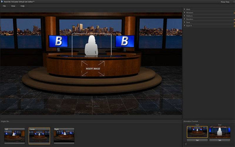Click the NewTek app logo in title bar
The image size is (235, 147).
pos(2,2)
